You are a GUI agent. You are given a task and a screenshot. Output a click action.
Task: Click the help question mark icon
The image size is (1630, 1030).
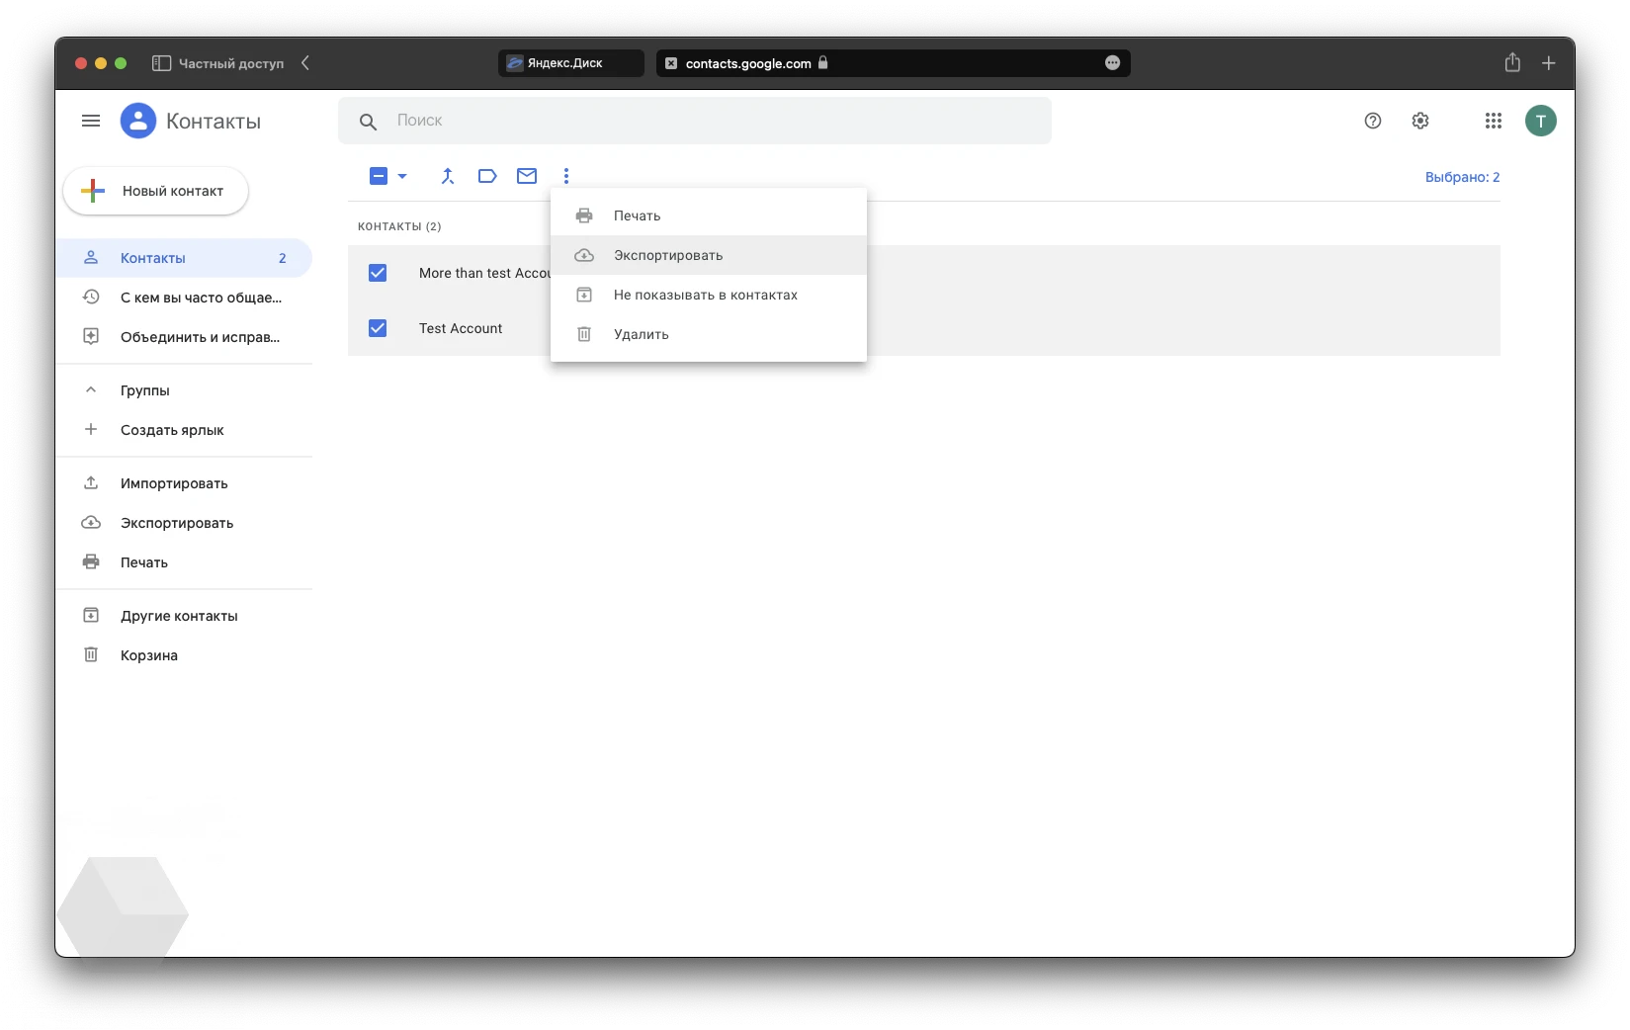coord(1372,121)
